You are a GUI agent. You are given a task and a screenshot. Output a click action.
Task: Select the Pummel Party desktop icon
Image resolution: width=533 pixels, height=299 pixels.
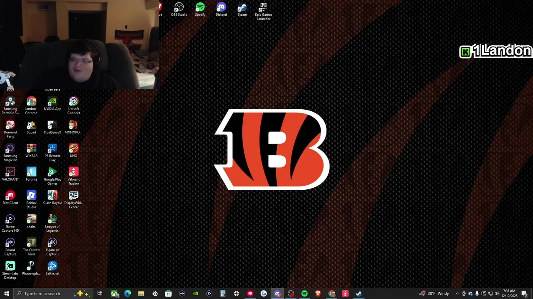click(x=10, y=130)
